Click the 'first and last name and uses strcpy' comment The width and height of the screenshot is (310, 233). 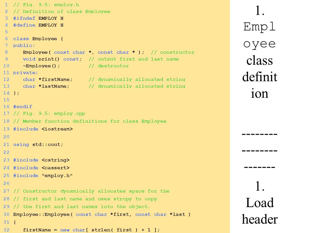click(85, 199)
